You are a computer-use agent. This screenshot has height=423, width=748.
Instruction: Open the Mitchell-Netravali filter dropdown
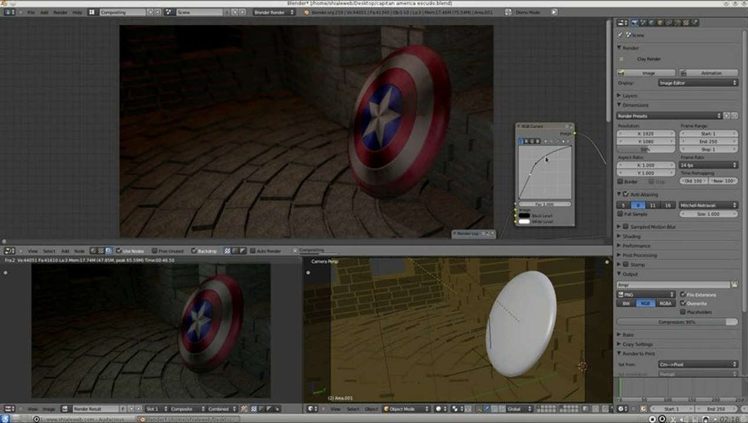coord(709,205)
